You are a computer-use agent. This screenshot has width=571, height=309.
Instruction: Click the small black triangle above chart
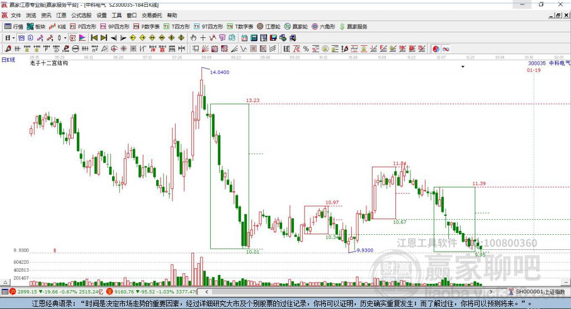pos(463,67)
